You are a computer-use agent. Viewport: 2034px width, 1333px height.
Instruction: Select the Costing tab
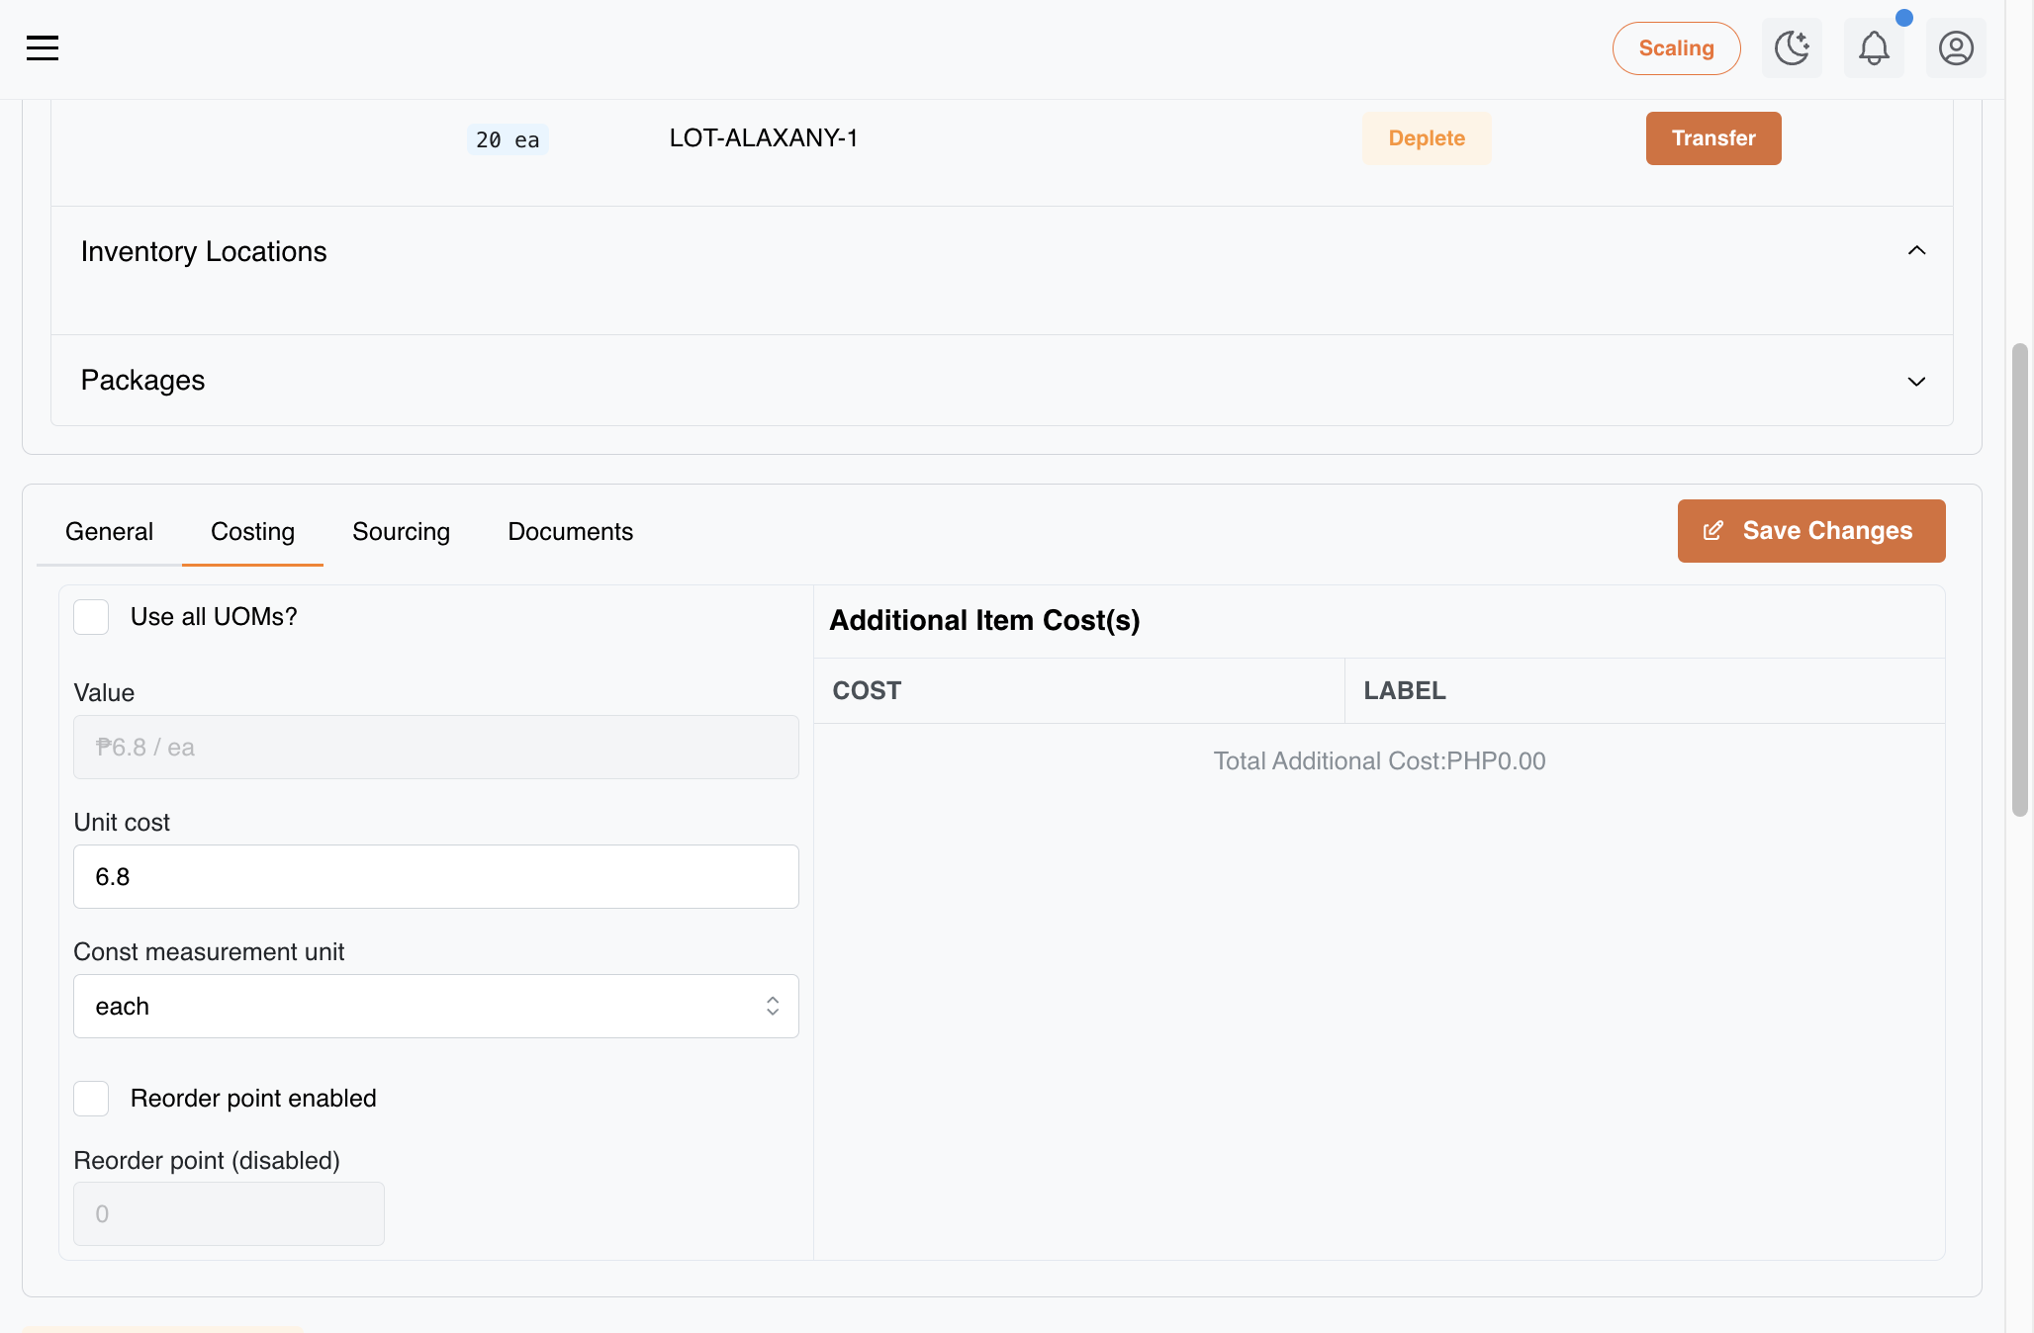coord(252,532)
